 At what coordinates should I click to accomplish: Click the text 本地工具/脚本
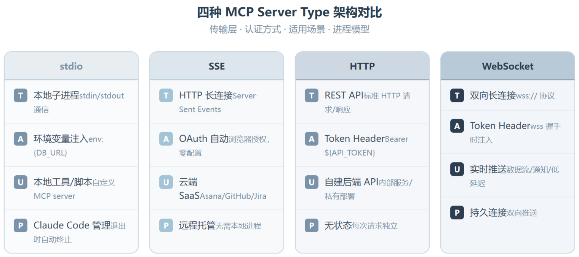tap(63, 182)
